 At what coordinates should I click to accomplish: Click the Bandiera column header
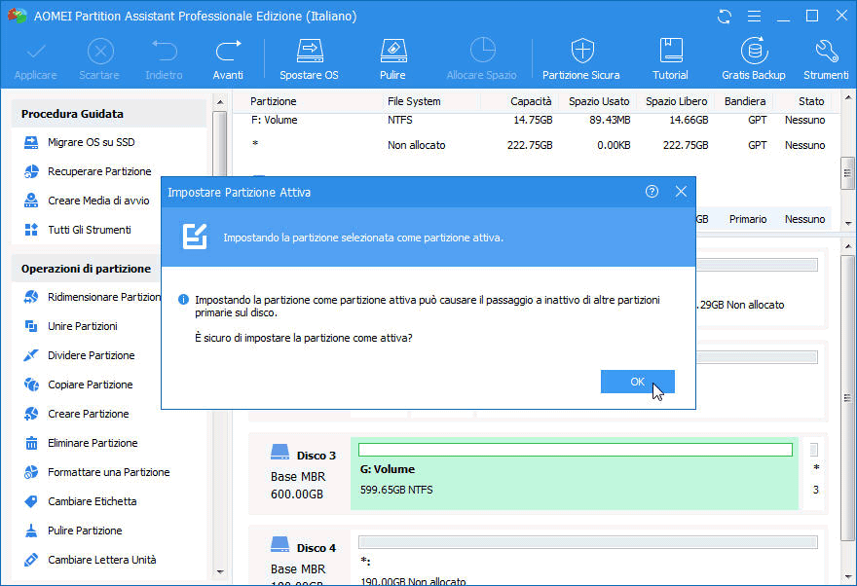[745, 101]
